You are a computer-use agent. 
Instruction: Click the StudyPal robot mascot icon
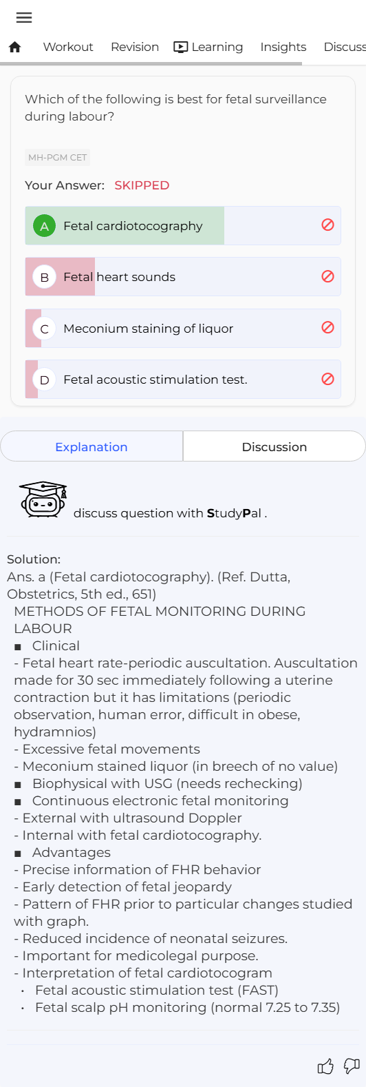click(x=43, y=499)
